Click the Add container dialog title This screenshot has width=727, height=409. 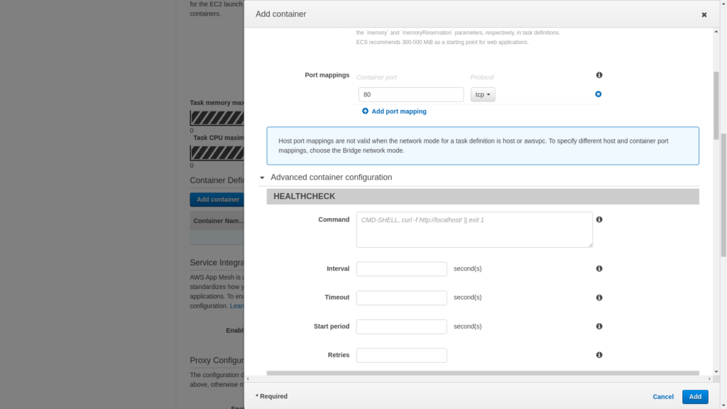(x=280, y=14)
